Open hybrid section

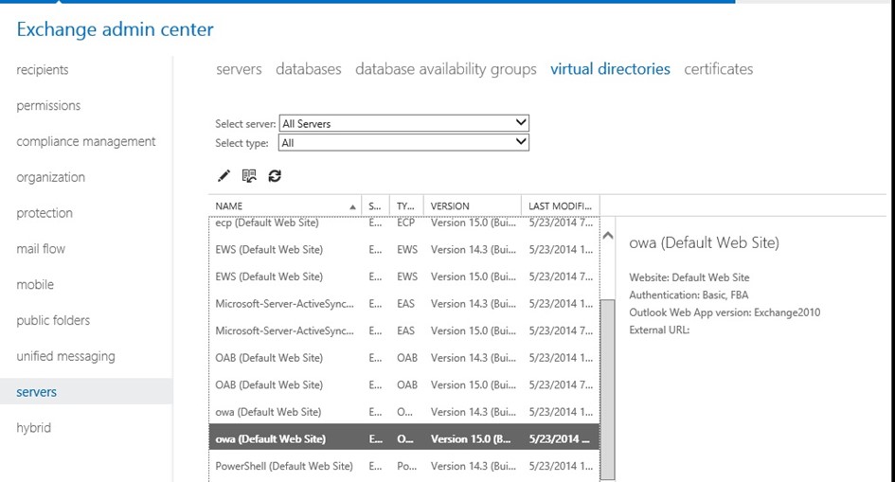(34, 428)
